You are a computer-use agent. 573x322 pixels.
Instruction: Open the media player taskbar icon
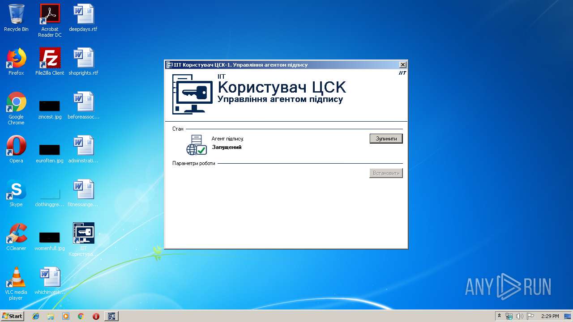click(x=66, y=316)
